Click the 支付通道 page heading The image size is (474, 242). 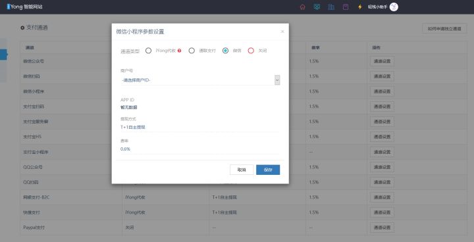pos(37,28)
